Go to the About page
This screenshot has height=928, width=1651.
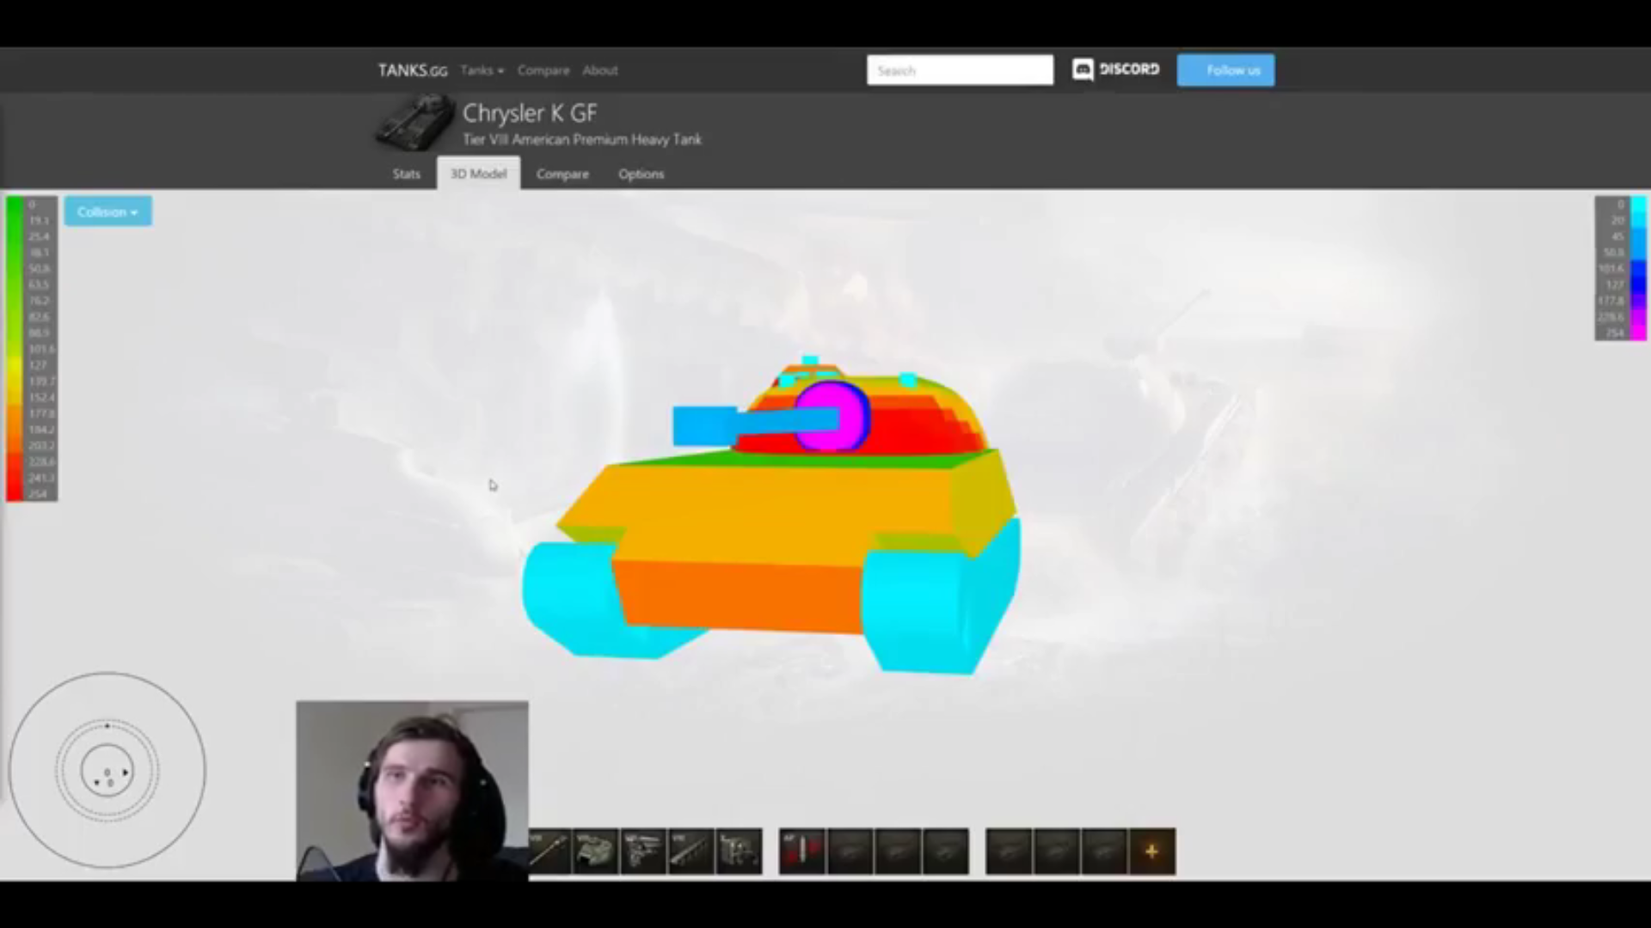(599, 70)
